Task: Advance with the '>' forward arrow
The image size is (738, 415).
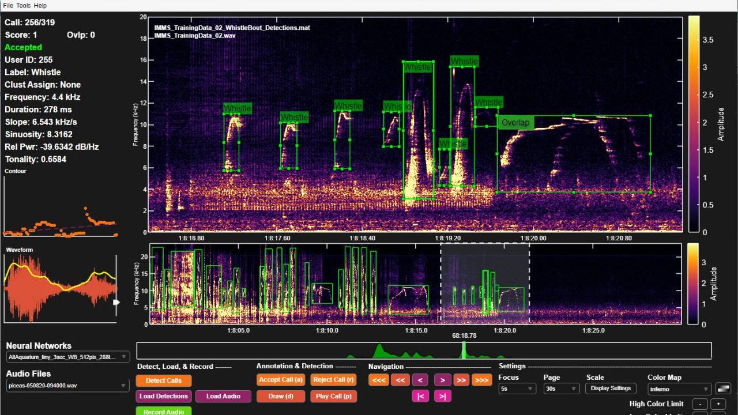Action: [x=442, y=380]
